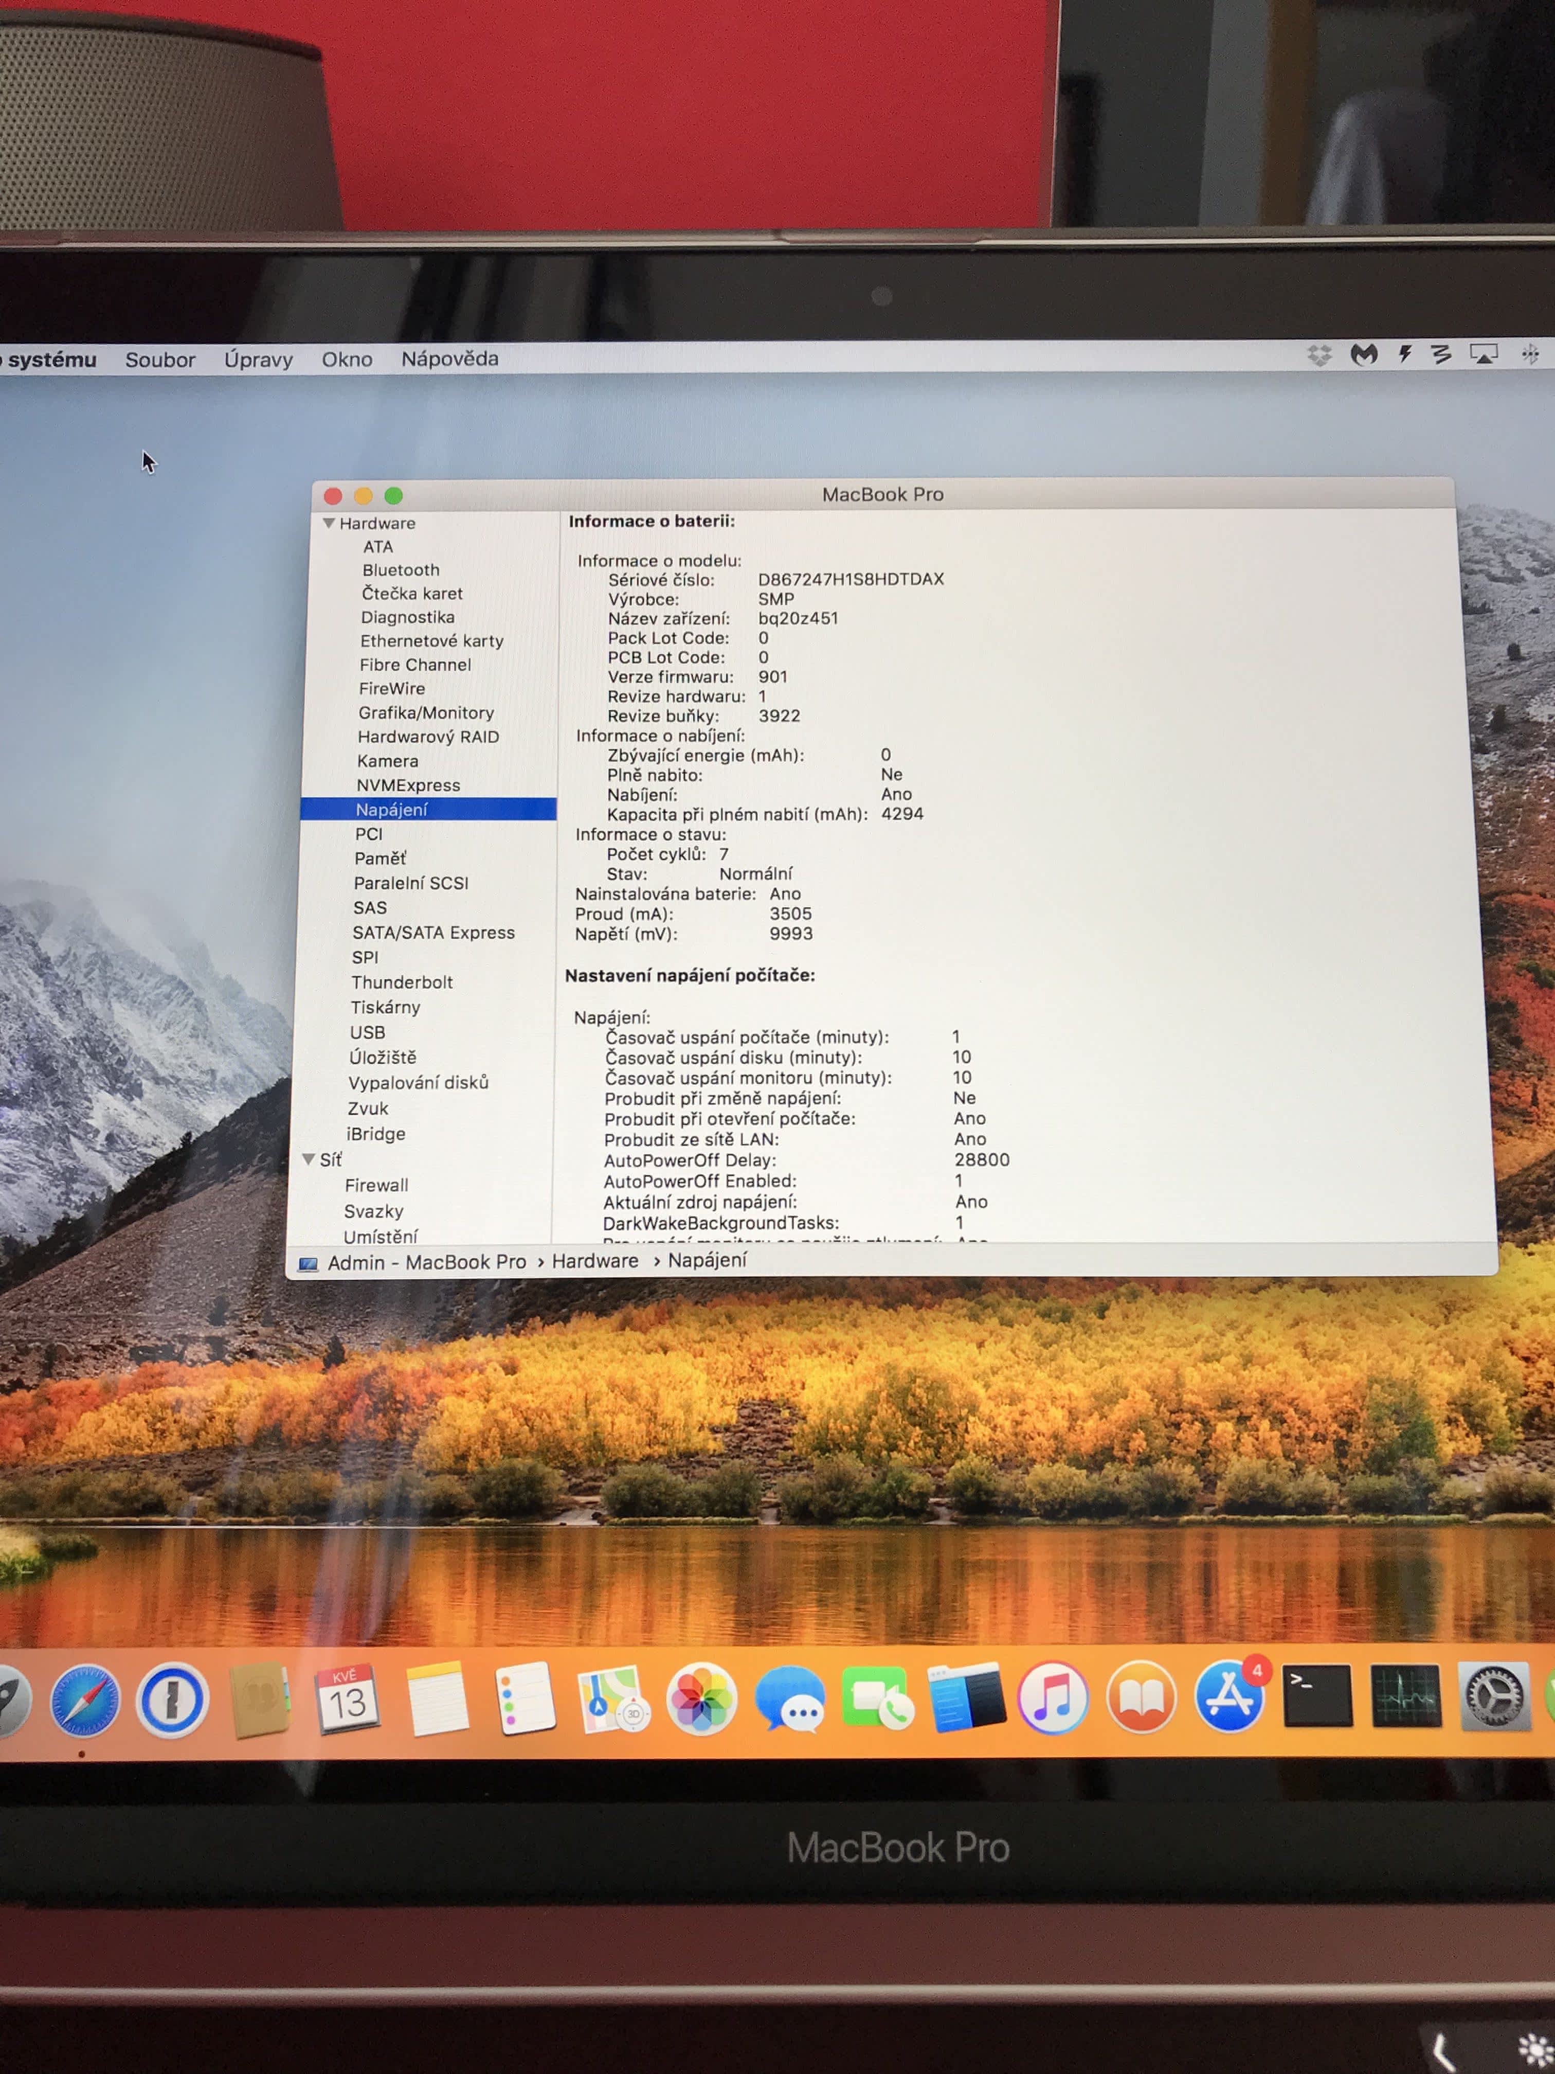
Task: Select Thunderbolt in the hardware list
Action: click(402, 981)
